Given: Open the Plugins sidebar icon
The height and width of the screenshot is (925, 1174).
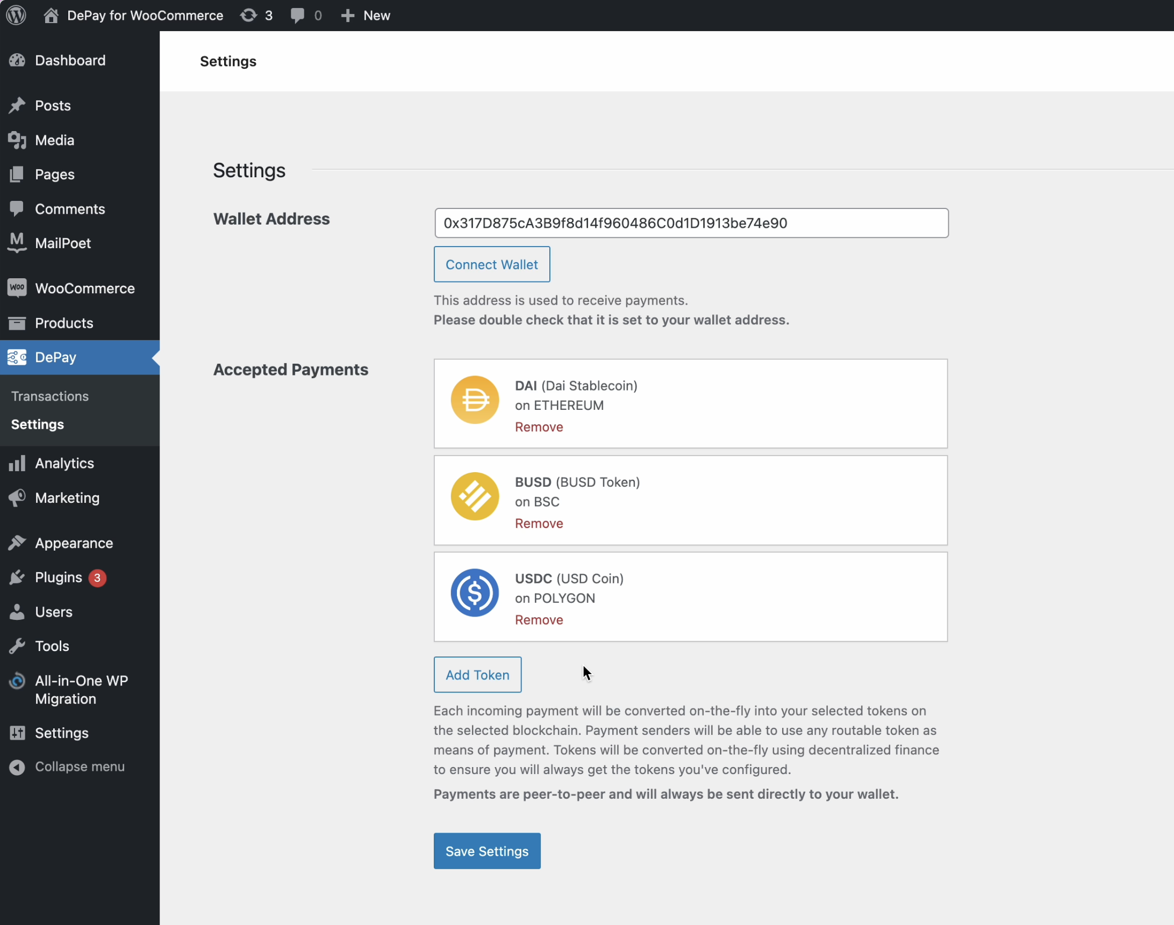Looking at the screenshot, I should (17, 577).
